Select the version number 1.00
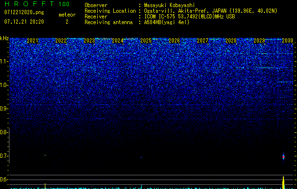 [64, 4]
